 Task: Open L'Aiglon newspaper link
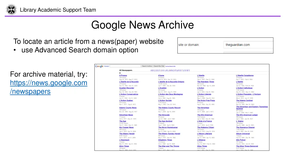pyautogui.click(x=240, y=121)
